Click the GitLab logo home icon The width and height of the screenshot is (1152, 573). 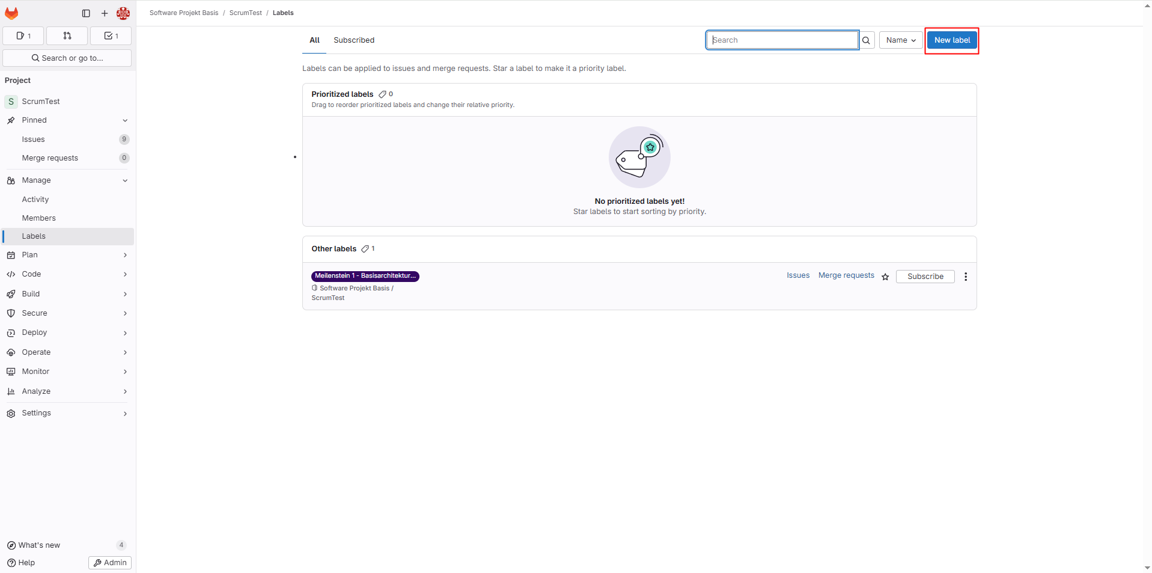click(x=11, y=13)
